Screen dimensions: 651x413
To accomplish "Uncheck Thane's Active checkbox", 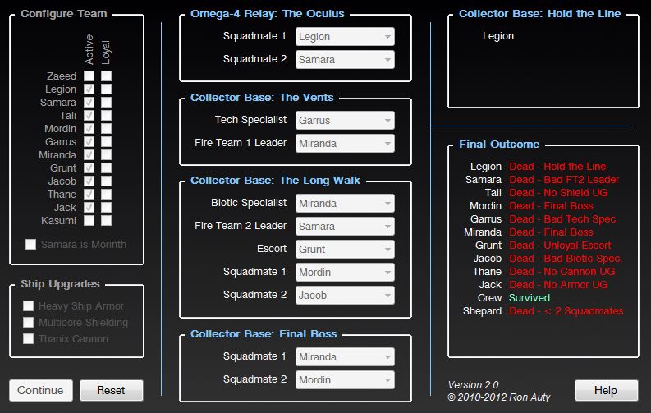I will [x=89, y=195].
